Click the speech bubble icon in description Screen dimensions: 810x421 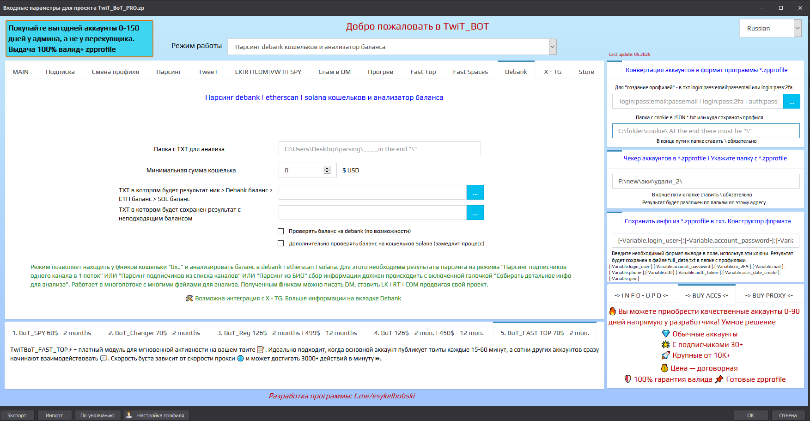coord(104,358)
